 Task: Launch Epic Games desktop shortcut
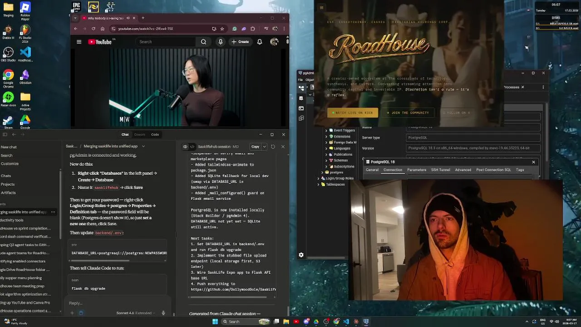[x=76, y=6]
